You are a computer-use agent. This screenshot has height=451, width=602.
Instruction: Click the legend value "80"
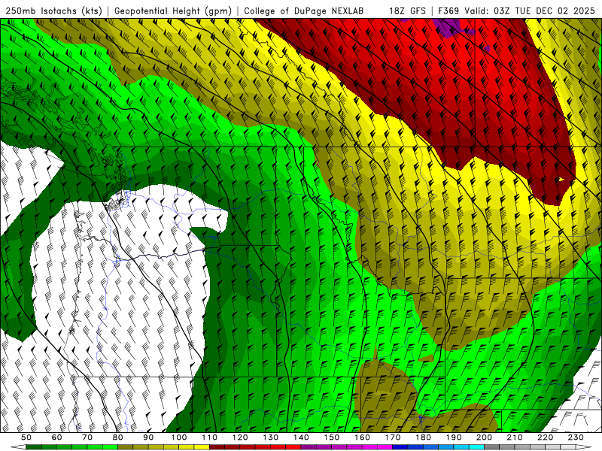(118, 437)
